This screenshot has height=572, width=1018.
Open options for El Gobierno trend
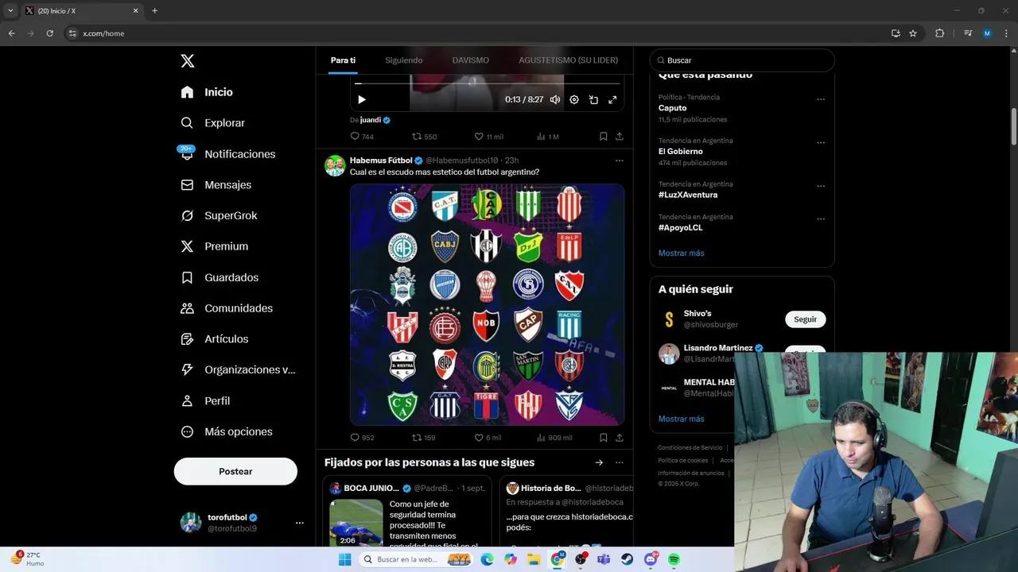pyautogui.click(x=821, y=143)
